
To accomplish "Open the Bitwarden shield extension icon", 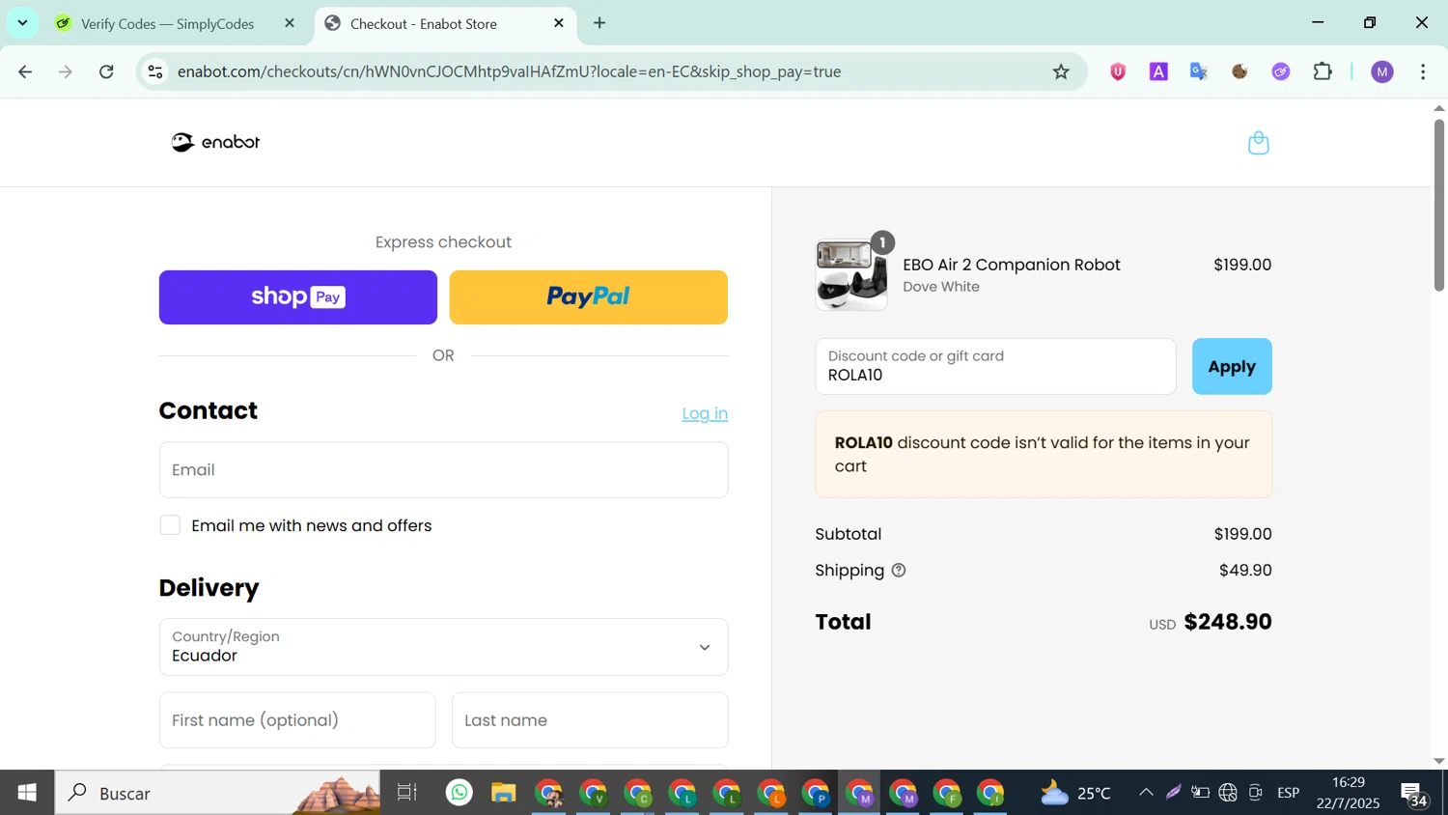I will point(1118,71).
